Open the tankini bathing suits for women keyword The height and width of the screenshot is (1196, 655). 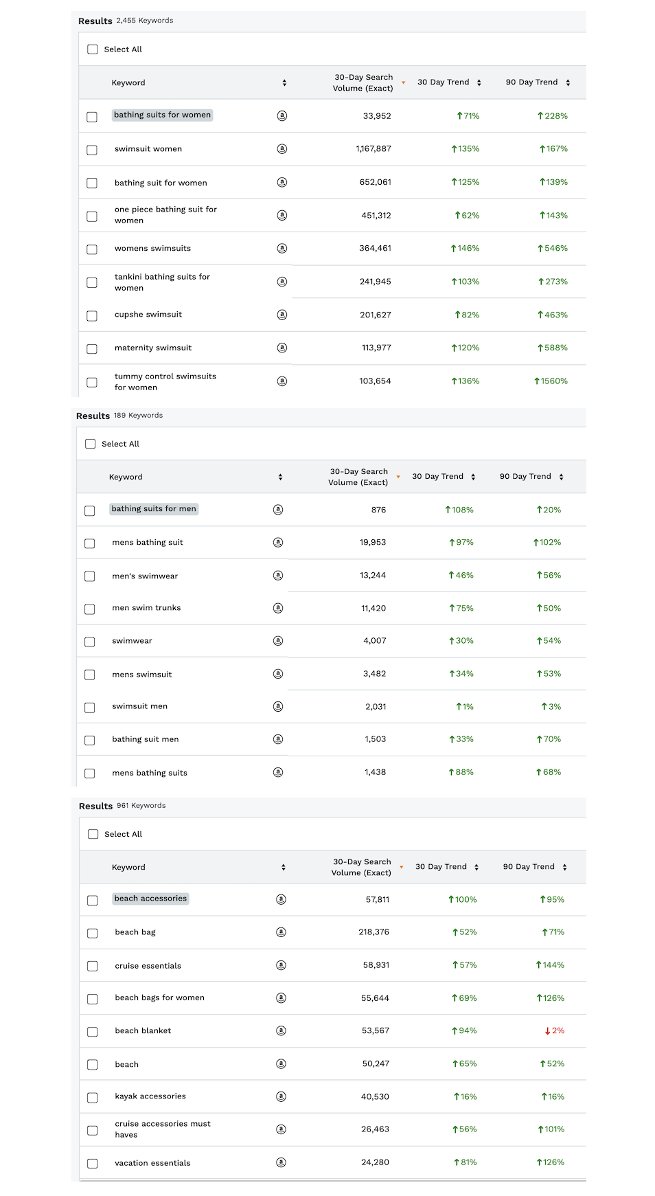(x=162, y=282)
